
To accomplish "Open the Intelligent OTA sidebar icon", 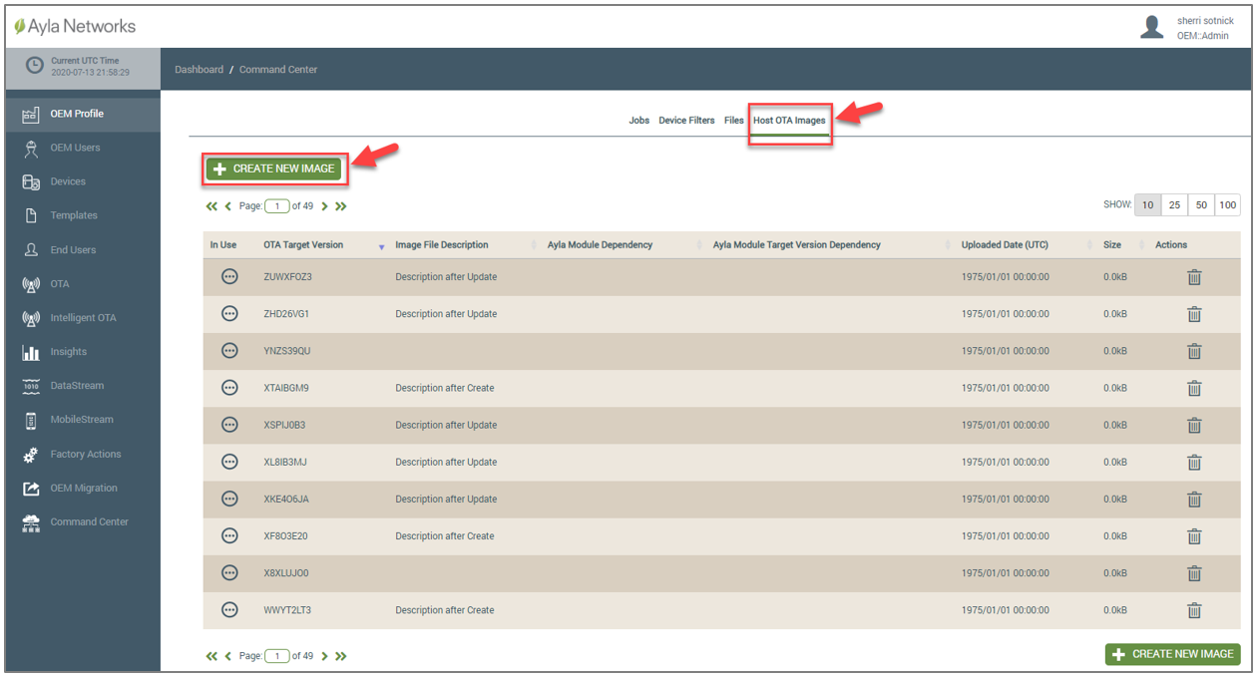I will (x=31, y=318).
